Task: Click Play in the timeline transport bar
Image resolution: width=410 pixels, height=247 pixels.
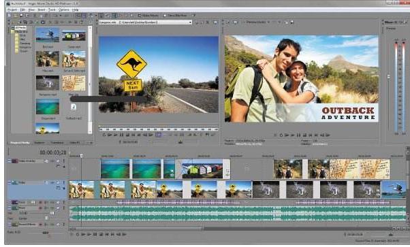Action: click(89, 235)
